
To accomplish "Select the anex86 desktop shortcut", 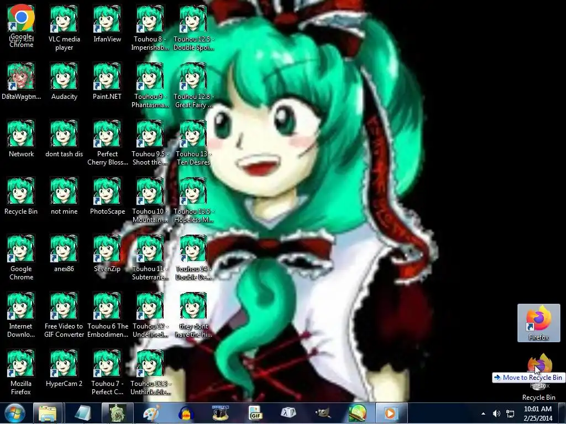I will pos(64,253).
